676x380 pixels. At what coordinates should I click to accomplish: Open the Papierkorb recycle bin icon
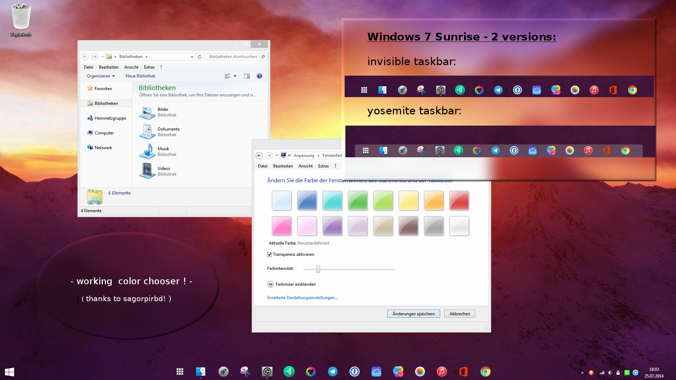click(21, 20)
